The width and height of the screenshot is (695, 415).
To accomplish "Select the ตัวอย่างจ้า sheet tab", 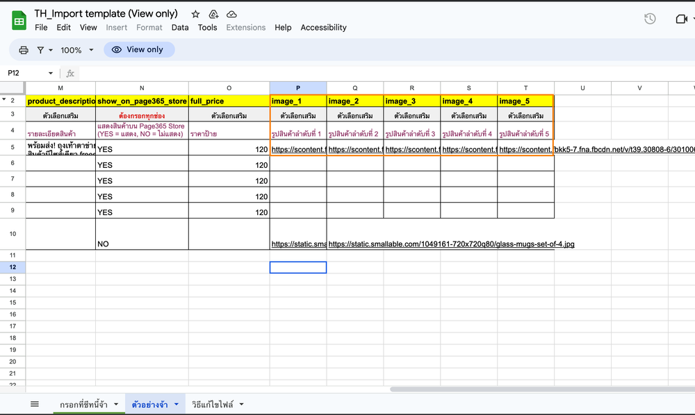I will coord(150,405).
